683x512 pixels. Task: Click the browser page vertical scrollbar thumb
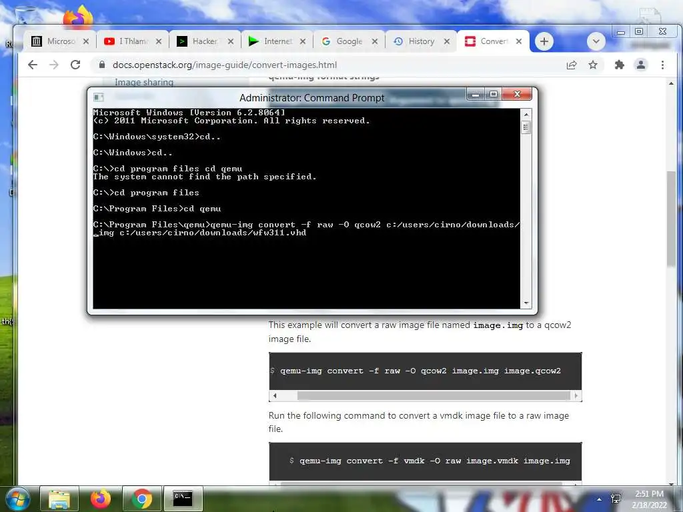(x=671, y=219)
